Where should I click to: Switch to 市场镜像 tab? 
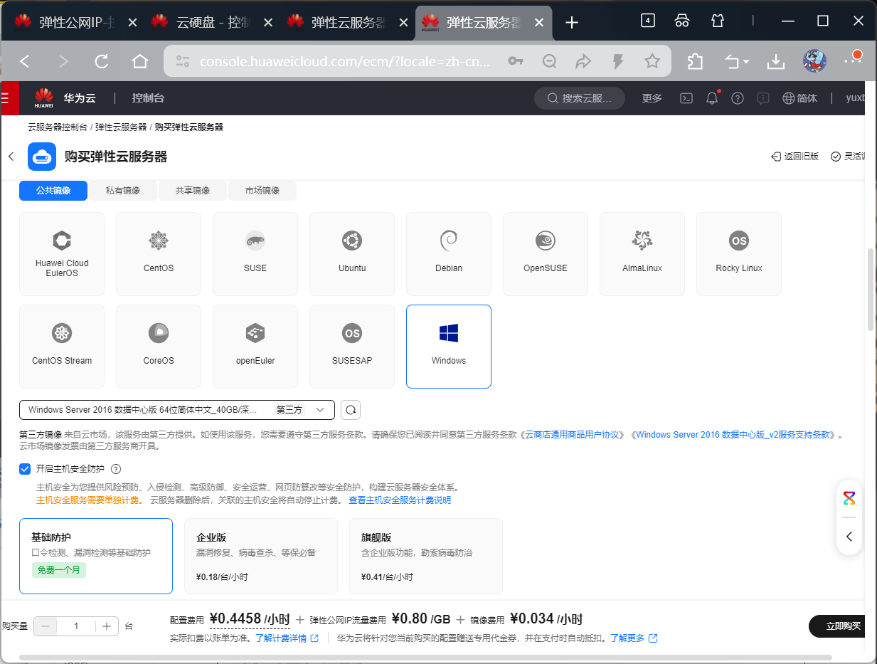(262, 191)
